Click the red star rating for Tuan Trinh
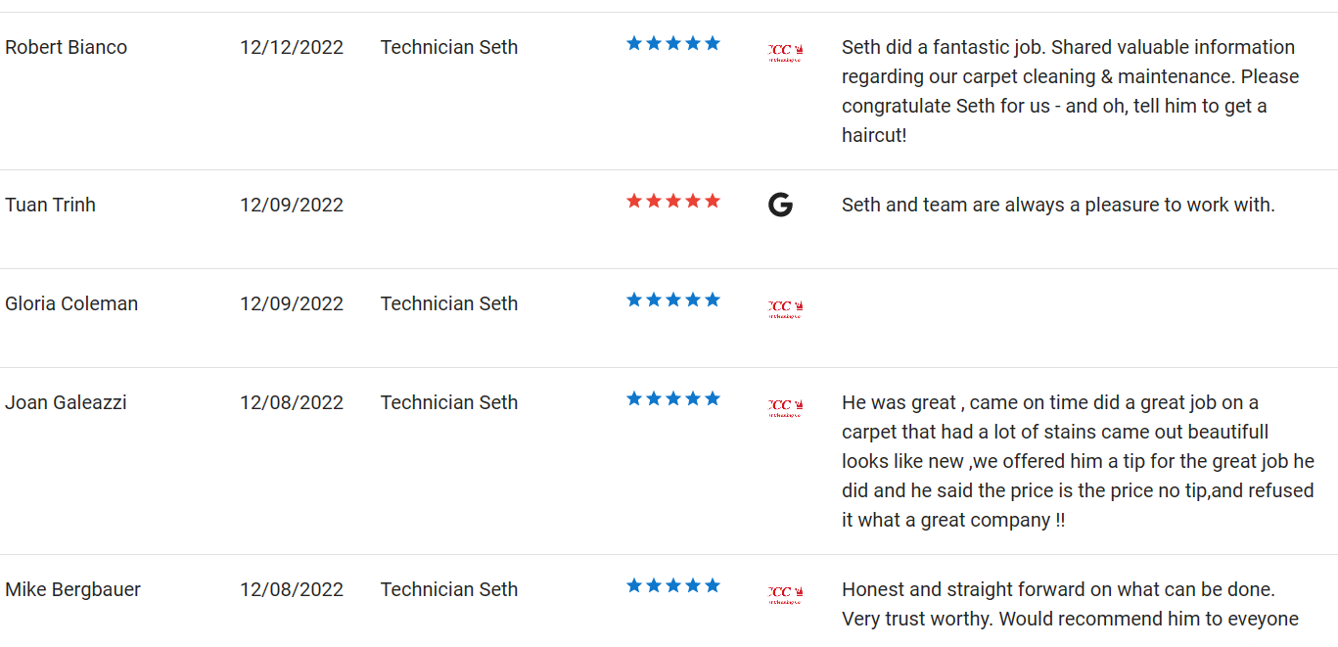The width and height of the screenshot is (1338, 647). pyautogui.click(x=673, y=201)
